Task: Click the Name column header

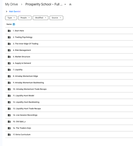Action: click(x=9, y=24)
